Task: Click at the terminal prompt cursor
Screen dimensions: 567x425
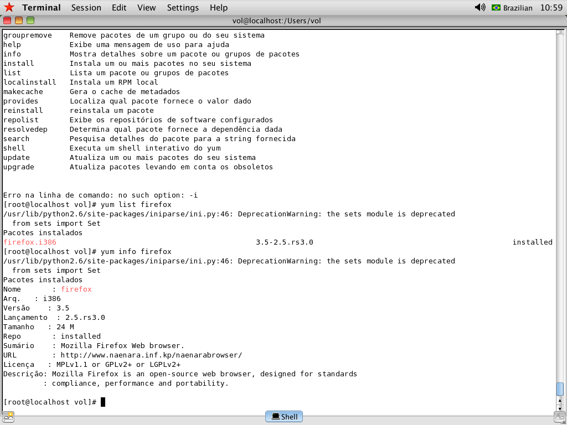Action: (103, 402)
